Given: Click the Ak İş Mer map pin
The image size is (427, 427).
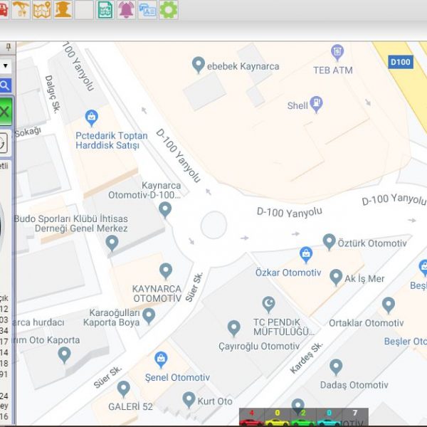Looking at the screenshot, I should (x=336, y=278).
